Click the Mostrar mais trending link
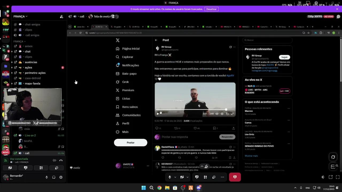Viewport: 342px width, 192px height. pyautogui.click(x=251, y=156)
